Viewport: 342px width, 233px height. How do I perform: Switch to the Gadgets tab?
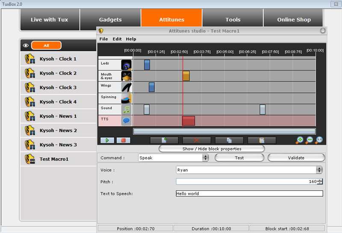tap(110, 20)
